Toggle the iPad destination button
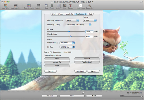Screen dimensions: 144x100 pyautogui.click(x=57, y=66)
